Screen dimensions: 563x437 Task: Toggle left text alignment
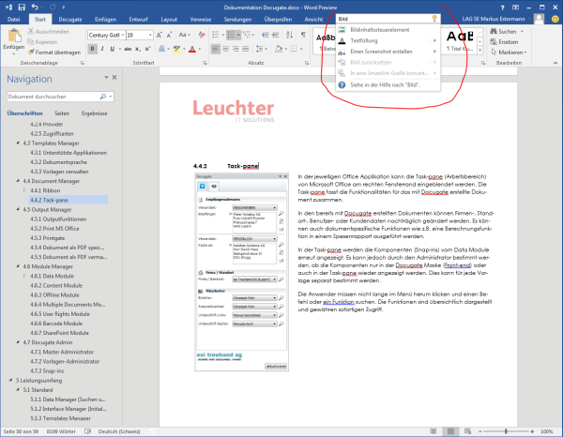(x=216, y=49)
